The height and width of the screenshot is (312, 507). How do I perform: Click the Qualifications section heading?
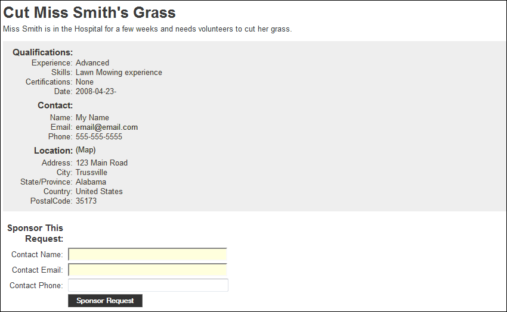coord(43,52)
